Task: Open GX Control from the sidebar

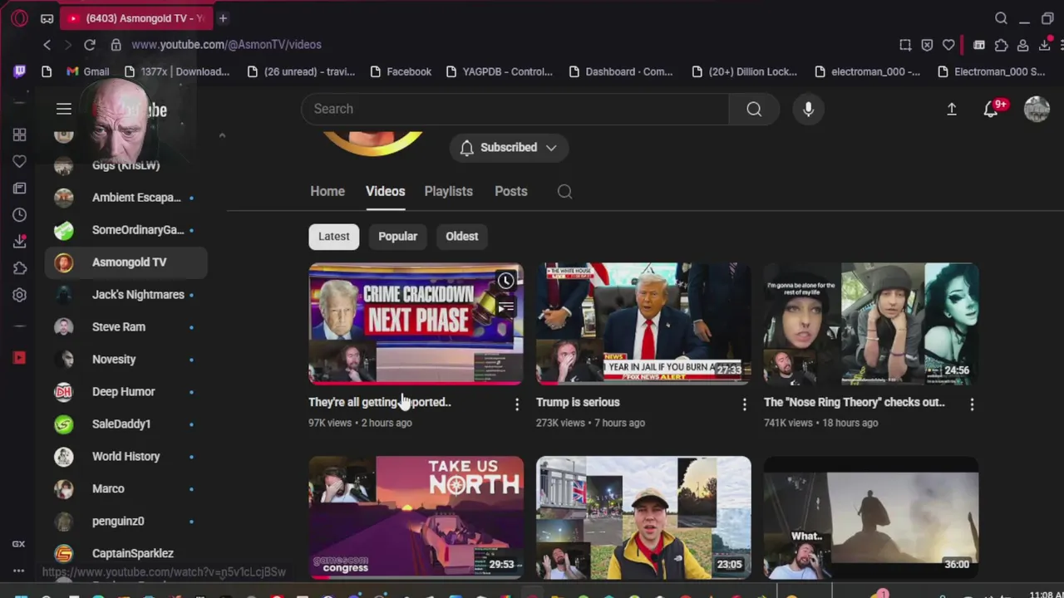Action: (x=18, y=544)
